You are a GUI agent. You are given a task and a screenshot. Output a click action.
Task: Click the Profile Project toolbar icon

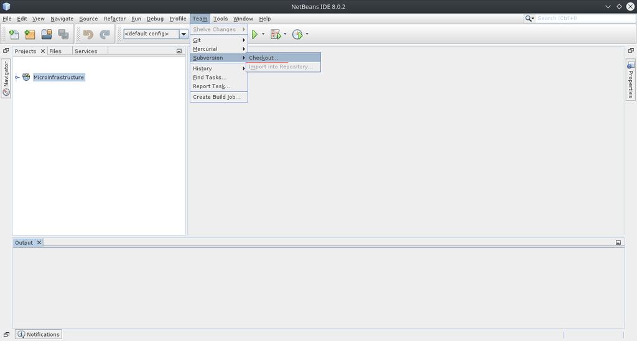297,34
